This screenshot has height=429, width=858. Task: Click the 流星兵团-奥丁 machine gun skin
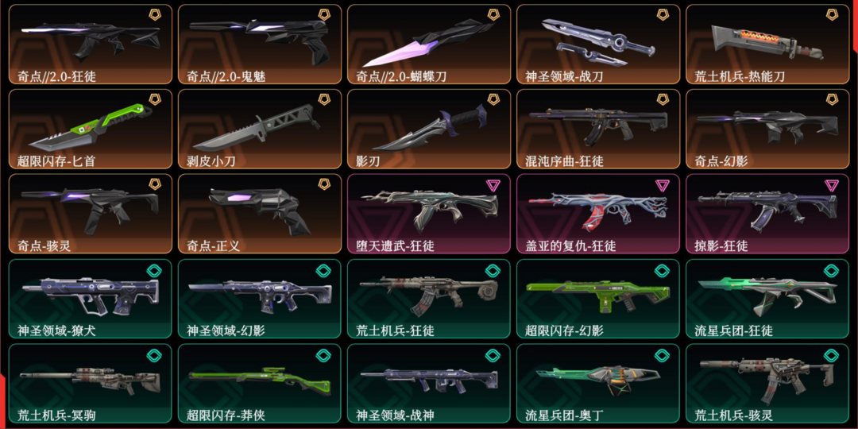(598, 384)
